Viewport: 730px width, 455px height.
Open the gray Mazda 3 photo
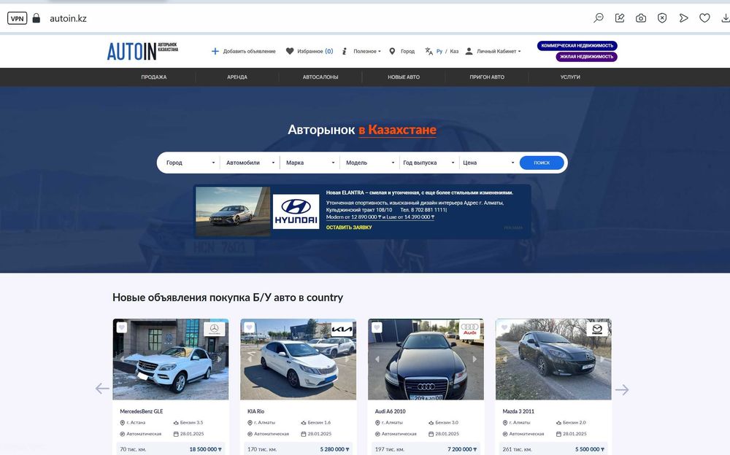(x=553, y=359)
